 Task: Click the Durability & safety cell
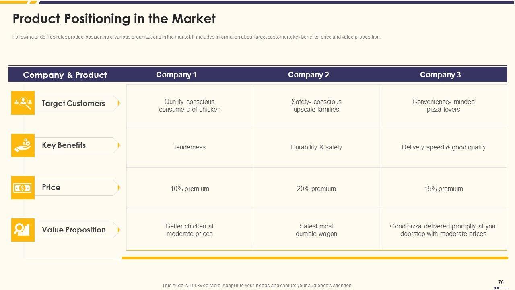316,147
